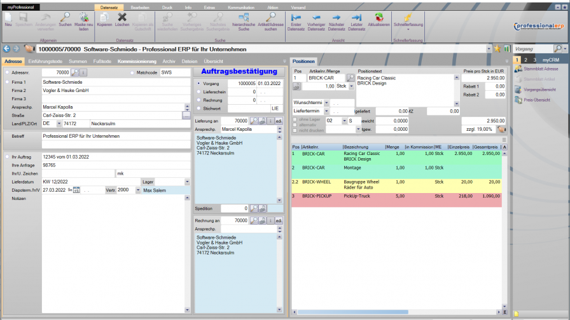Open the Kommunikation ribbon tab
Screen dimensions: 570x320
coord(240,7)
